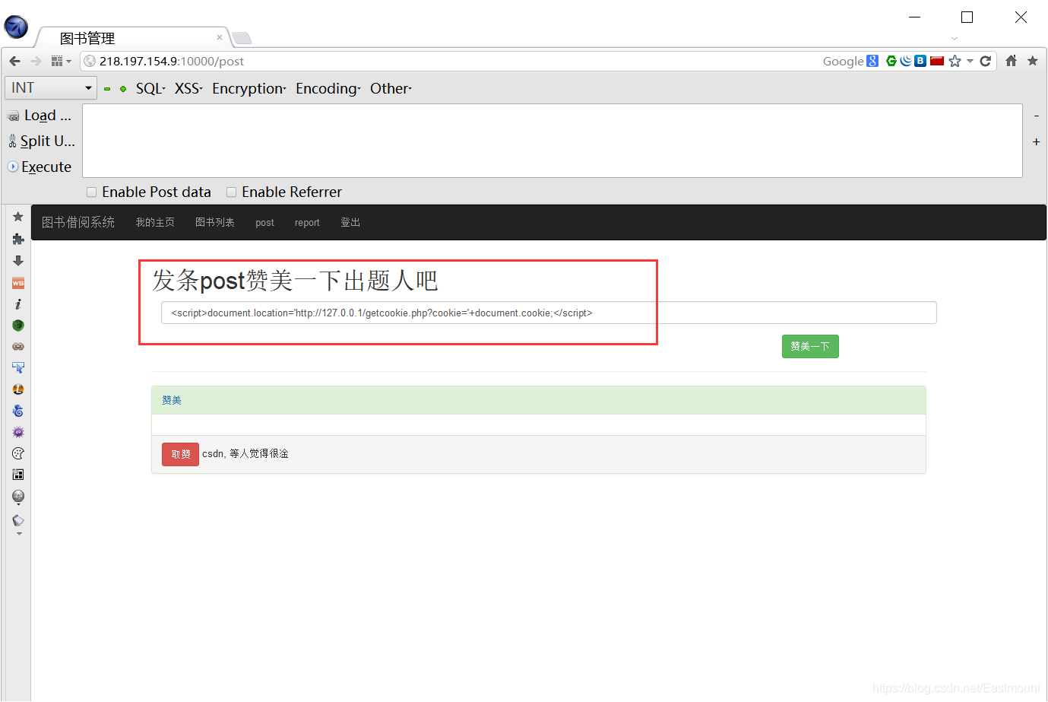Screen dimensions: 1048x702
Task: Open a new tab button
Action: pos(242,38)
